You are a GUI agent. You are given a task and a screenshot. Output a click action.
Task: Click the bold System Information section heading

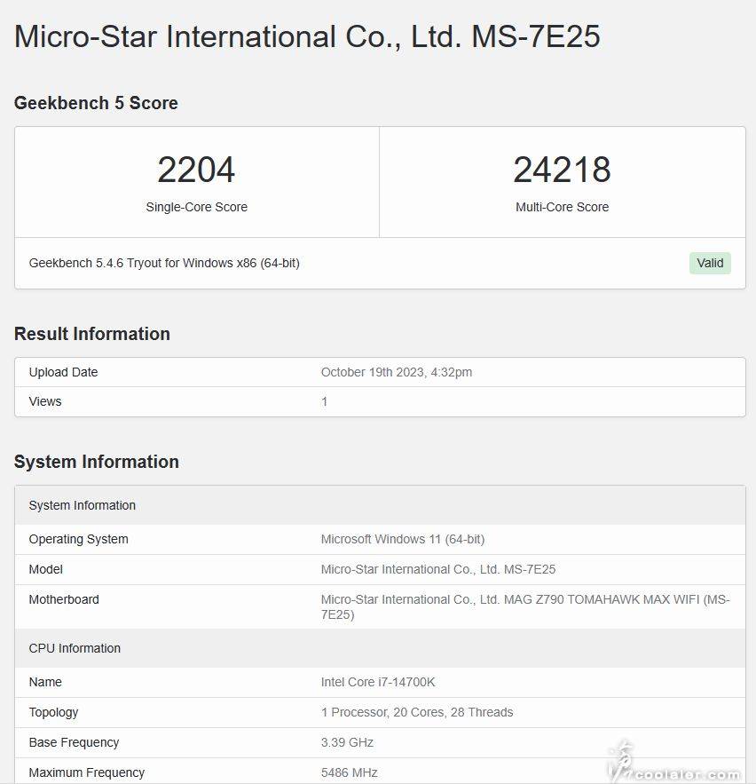[97, 462]
